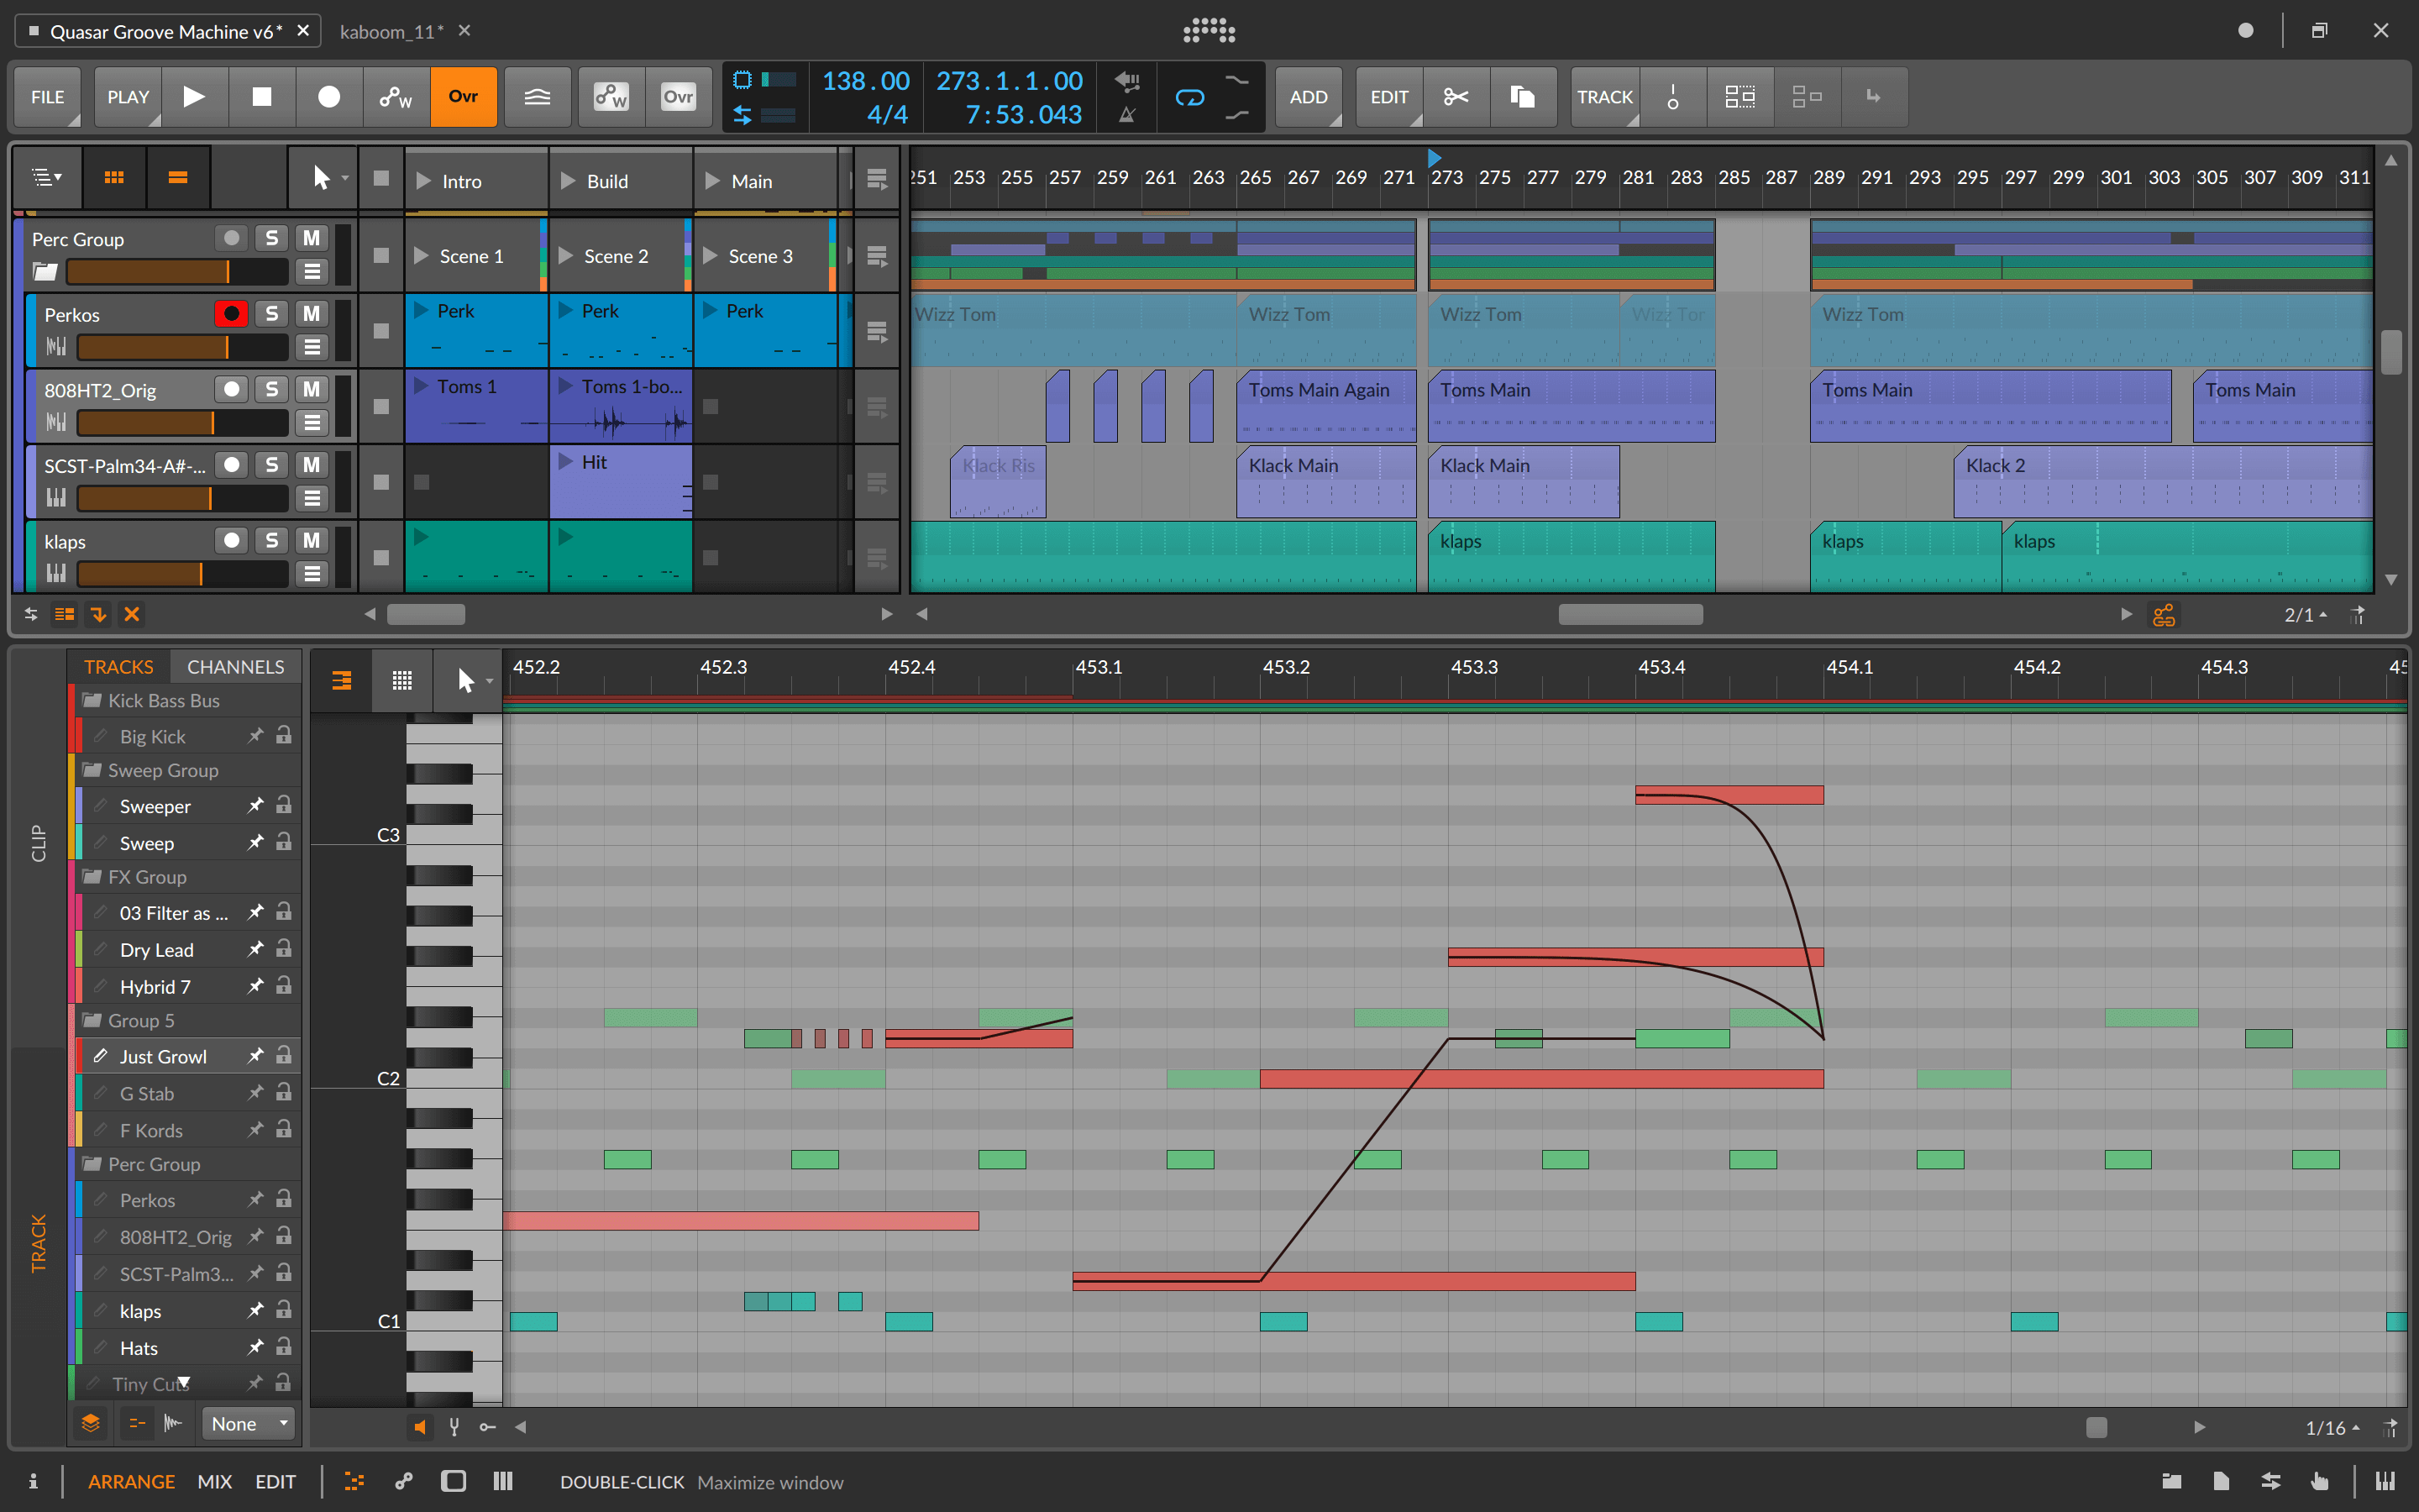The image size is (2419, 1512).
Task: Mute the 808HT2_Orig track
Action: tap(312, 390)
